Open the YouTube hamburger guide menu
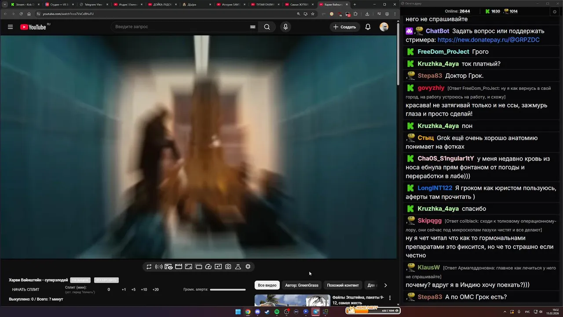 (x=10, y=27)
